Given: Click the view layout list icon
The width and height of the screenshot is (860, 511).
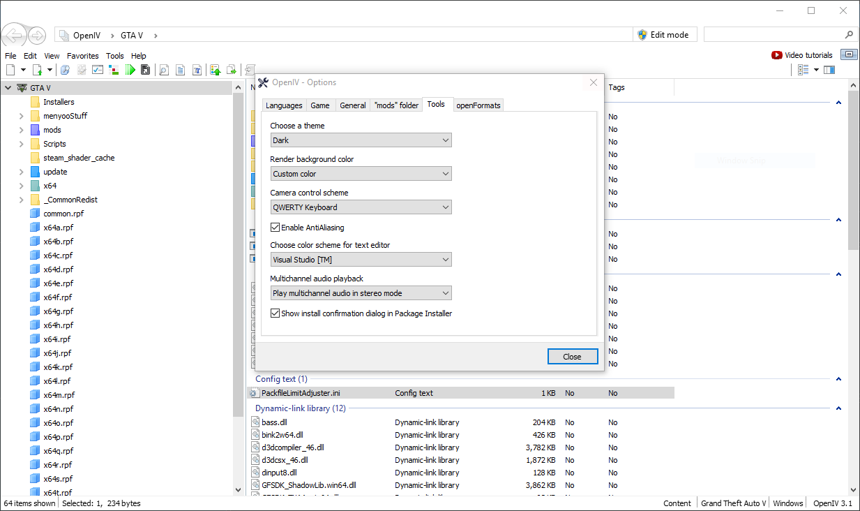Looking at the screenshot, I should [804, 70].
